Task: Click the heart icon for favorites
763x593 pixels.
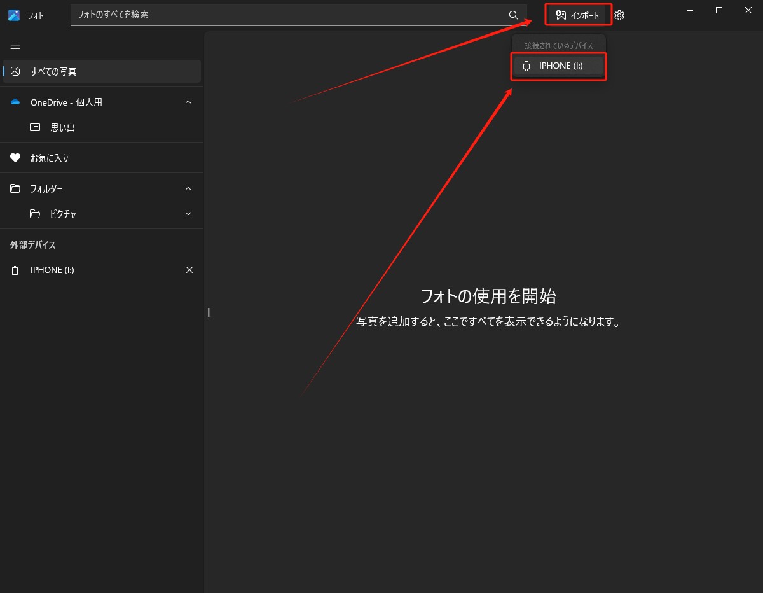Action: (15, 158)
